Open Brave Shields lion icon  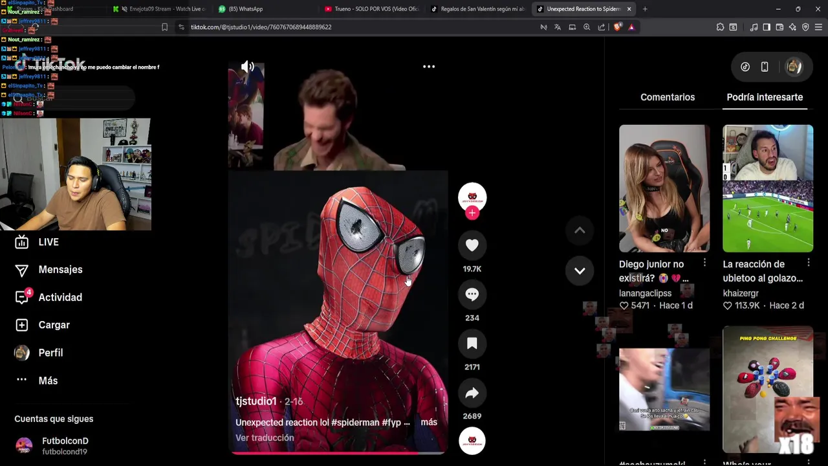pos(617,27)
